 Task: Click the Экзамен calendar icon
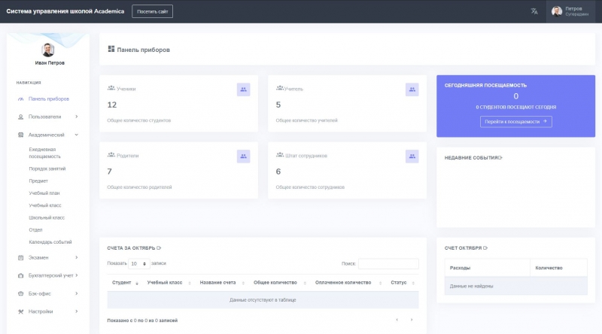pyautogui.click(x=21, y=257)
